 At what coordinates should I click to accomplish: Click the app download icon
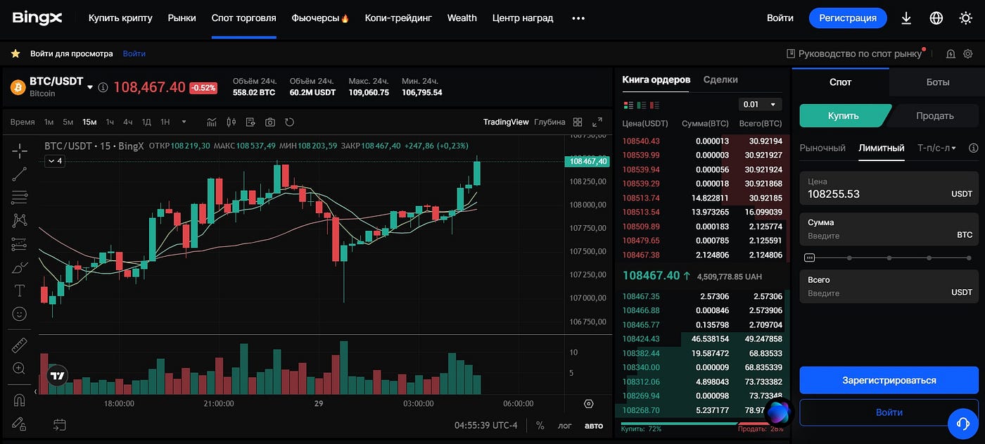click(906, 18)
